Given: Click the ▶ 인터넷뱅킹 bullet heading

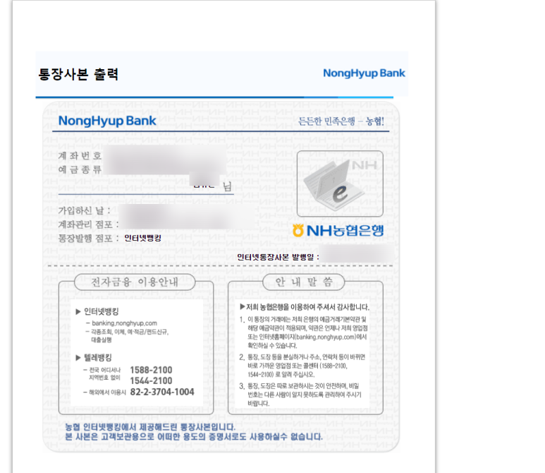Looking at the screenshot, I should coord(97,311).
